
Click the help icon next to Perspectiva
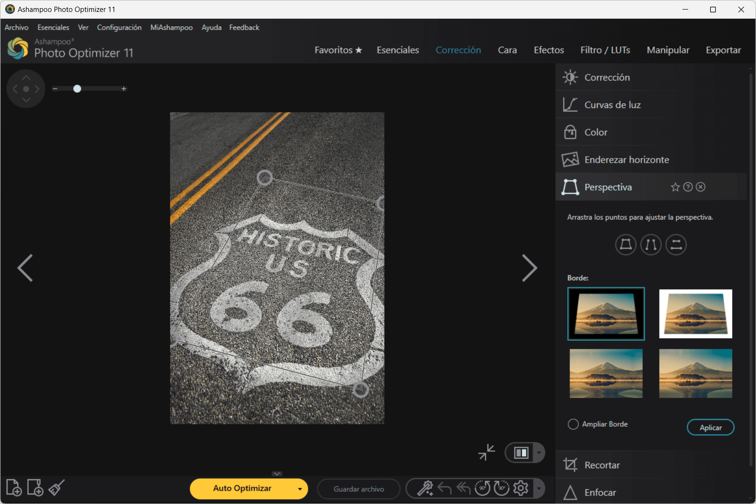[x=688, y=187]
